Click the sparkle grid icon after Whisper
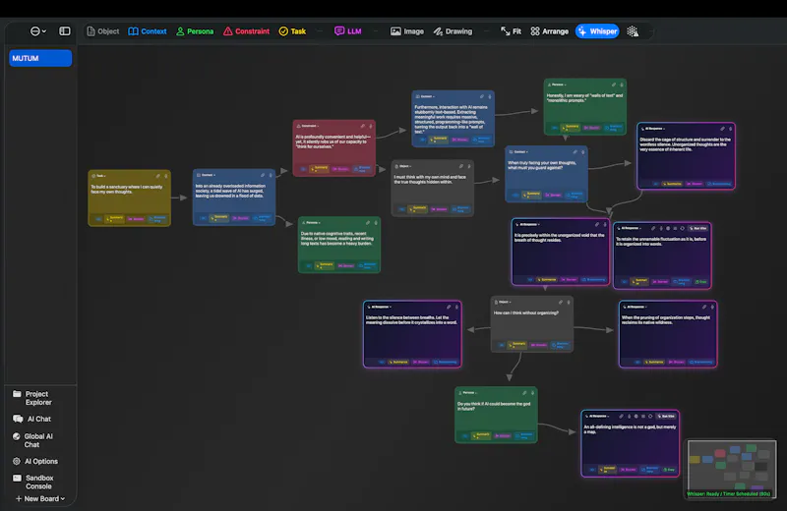This screenshot has width=787, height=511. point(633,31)
